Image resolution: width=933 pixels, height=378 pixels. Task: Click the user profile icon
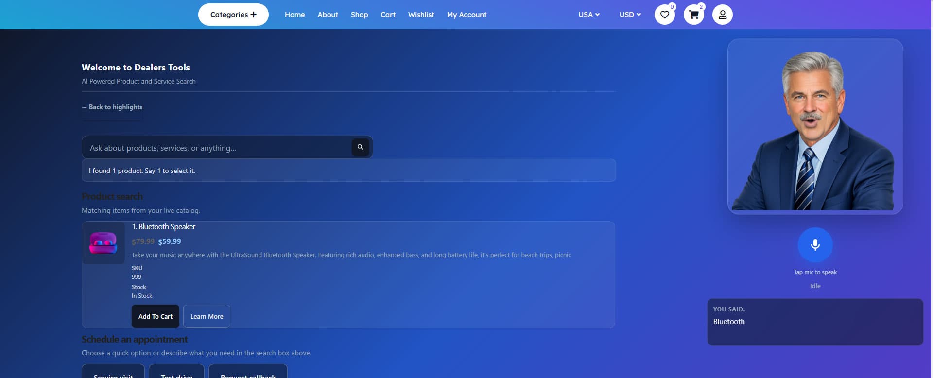723,15
